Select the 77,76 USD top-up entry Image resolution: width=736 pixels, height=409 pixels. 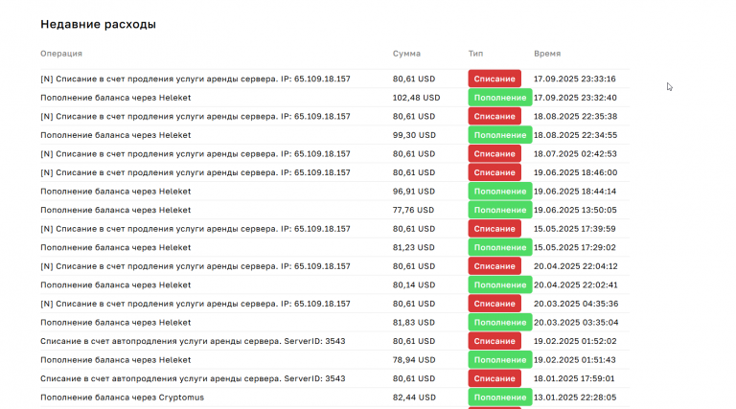click(x=334, y=210)
